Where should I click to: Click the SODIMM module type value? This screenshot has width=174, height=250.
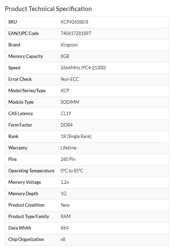[x=70, y=102]
